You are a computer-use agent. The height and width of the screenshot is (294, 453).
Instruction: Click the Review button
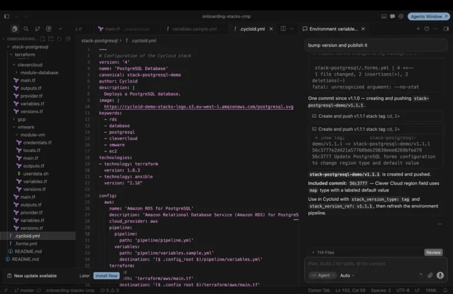434,252
